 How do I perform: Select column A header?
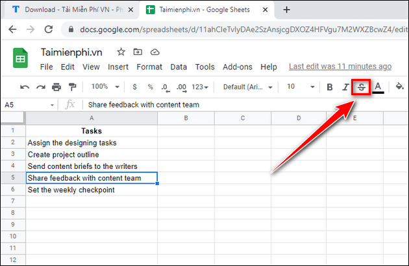[92, 118]
